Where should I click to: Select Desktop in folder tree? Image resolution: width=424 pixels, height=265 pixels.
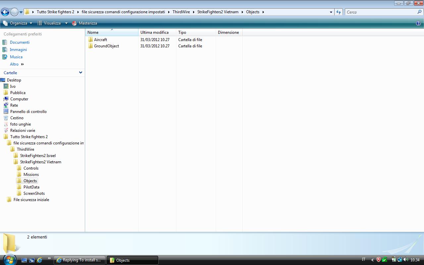(x=14, y=80)
